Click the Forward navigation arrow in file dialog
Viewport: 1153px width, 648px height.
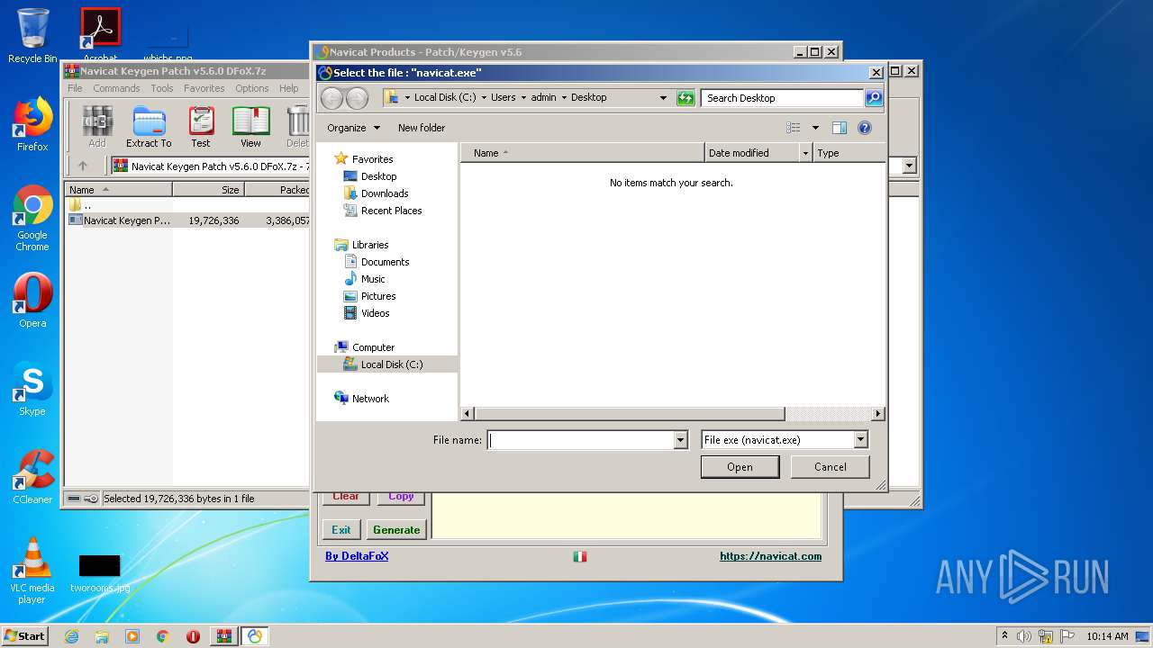click(357, 98)
